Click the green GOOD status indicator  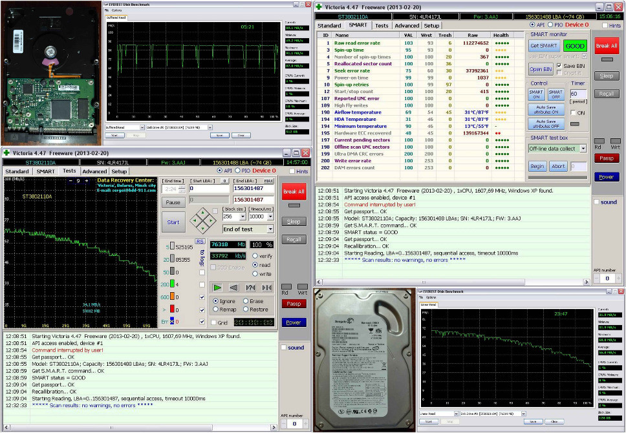574,46
